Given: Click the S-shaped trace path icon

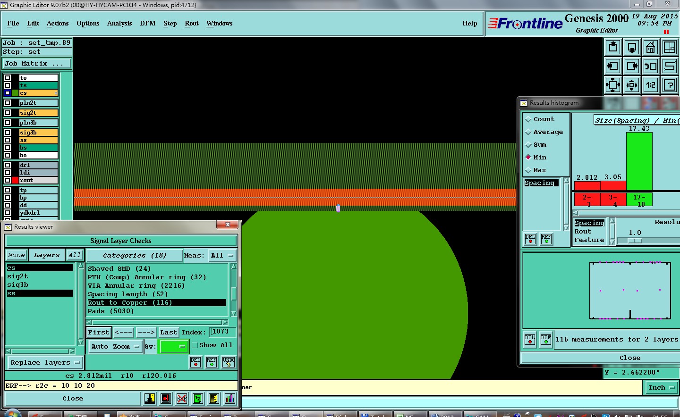Looking at the screenshot, I should pos(670,66).
